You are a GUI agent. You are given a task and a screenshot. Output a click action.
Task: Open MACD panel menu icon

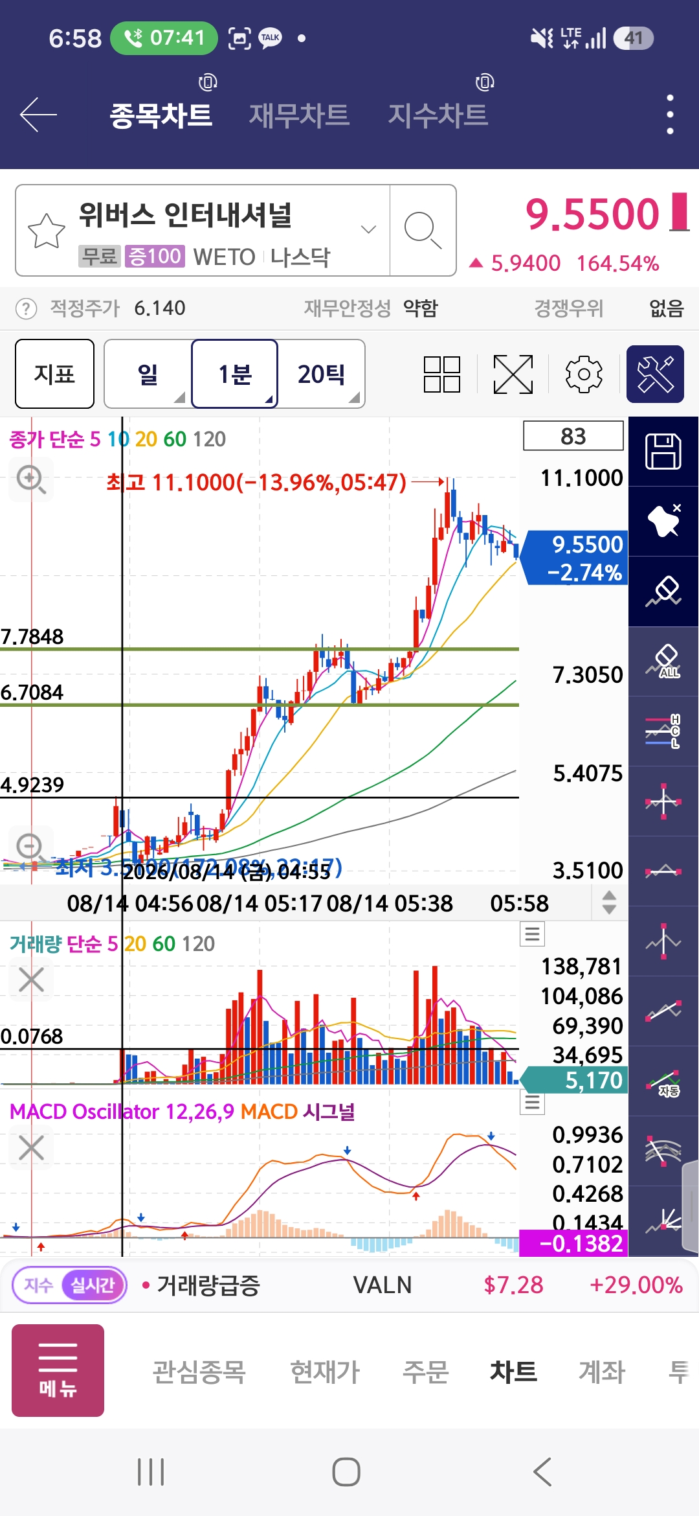tap(533, 1102)
